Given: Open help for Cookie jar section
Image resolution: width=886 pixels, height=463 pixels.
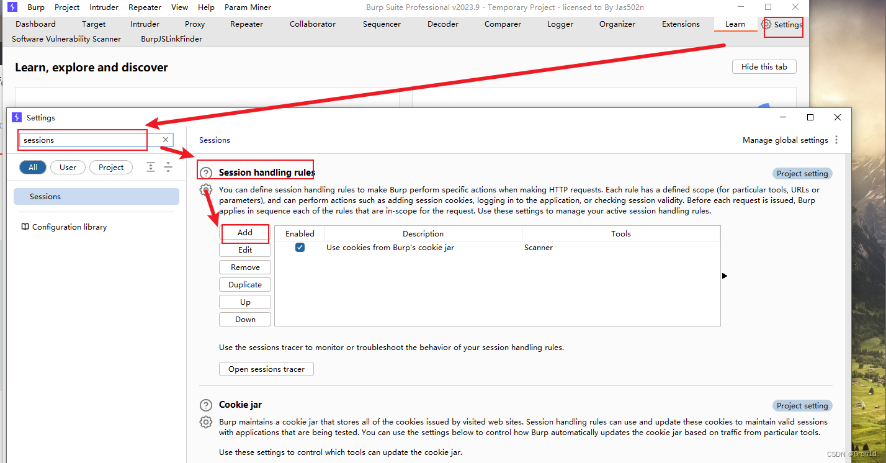Looking at the screenshot, I should point(206,405).
